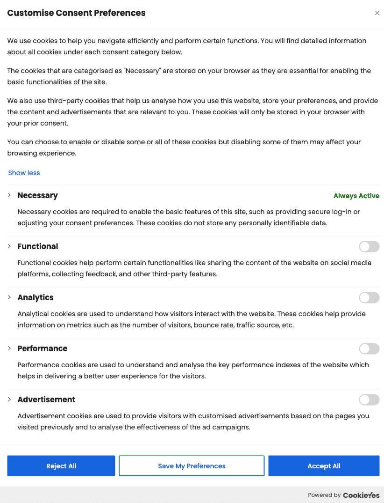The height and width of the screenshot is (503, 384).
Task: Close the consent preferences dialog with the X icon
Action: tap(377, 13)
